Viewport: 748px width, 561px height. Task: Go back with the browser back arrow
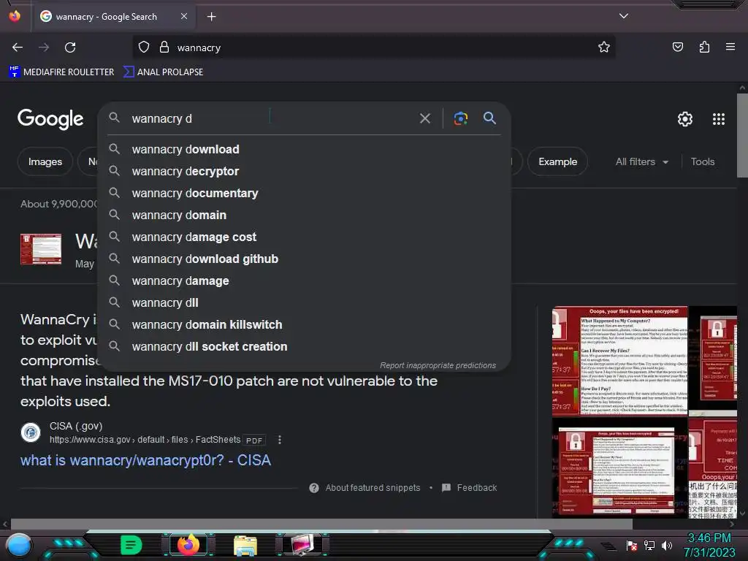click(18, 47)
